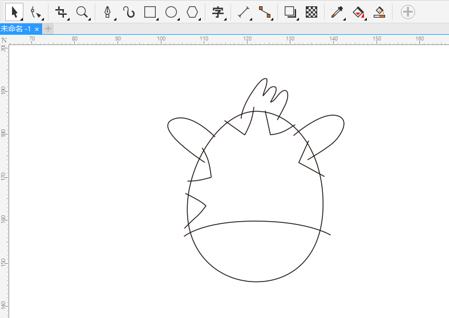449x318 pixels.
Task: Select the Parallel Dimension tool
Action: (244, 13)
